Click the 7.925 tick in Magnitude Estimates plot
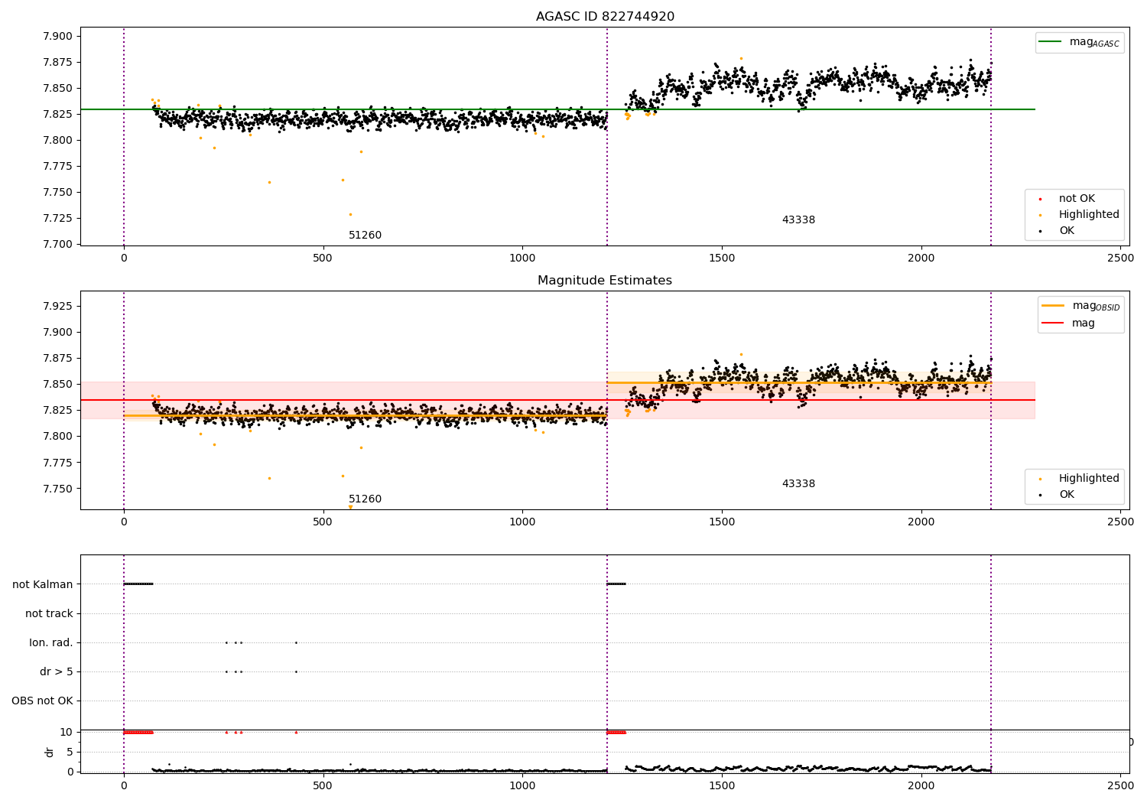Viewport: 1147px width, 803px height. pos(57,307)
